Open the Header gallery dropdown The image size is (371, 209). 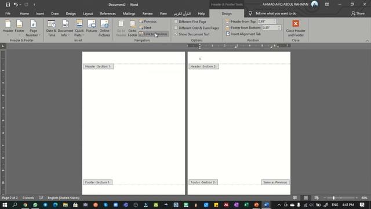[8, 28]
